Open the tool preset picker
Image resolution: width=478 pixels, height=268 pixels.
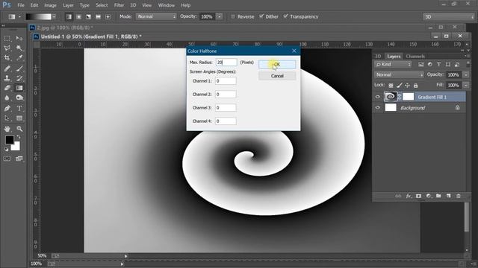click(x=14, y=16)
